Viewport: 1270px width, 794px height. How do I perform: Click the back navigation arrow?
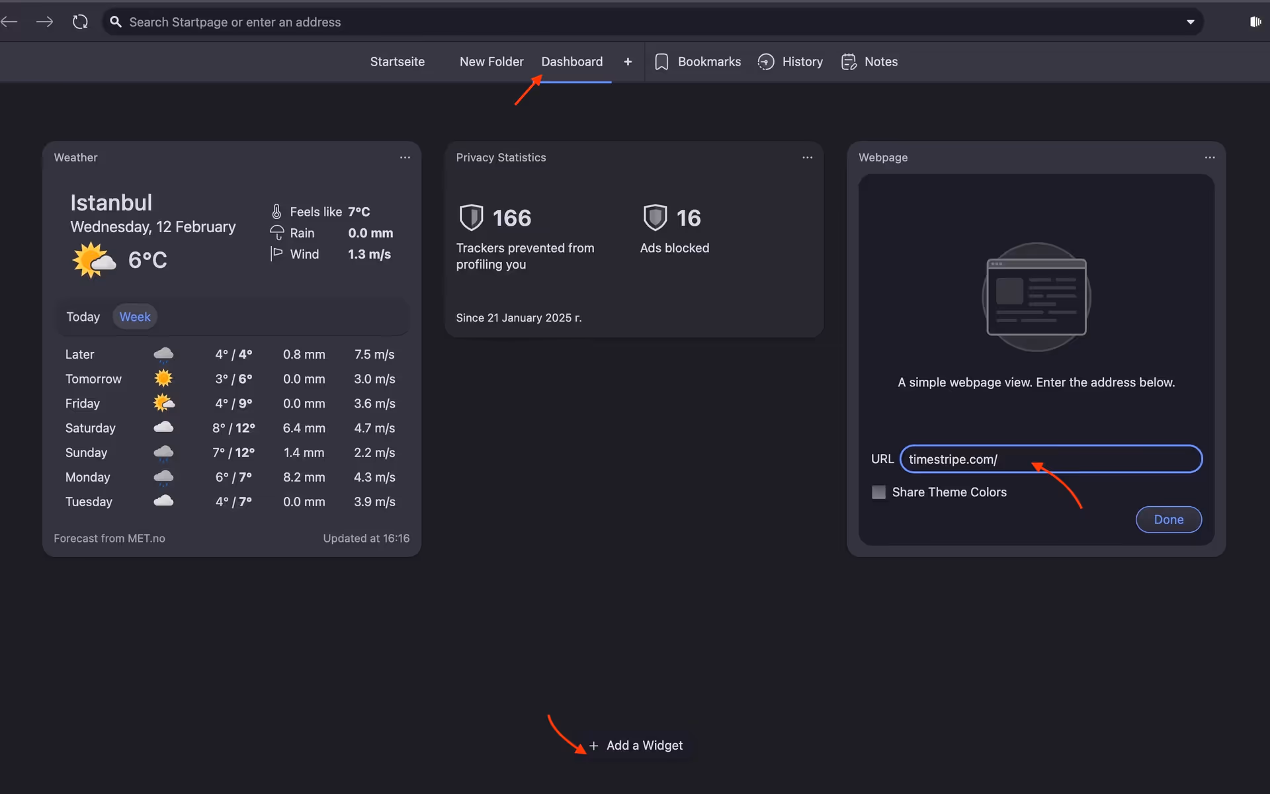tap(9, 22)
